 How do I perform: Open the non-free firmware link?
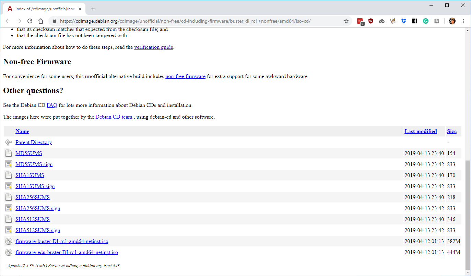pyautogui.click(x=185, y=76)
